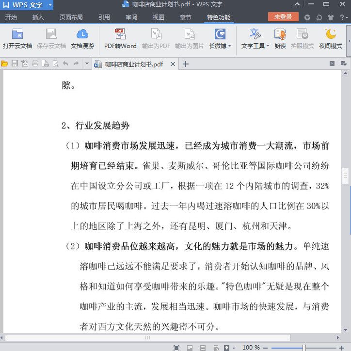Start 朗读 read aloud
Image resolution: width=351 pixels, height=351 pixels.
280,38
